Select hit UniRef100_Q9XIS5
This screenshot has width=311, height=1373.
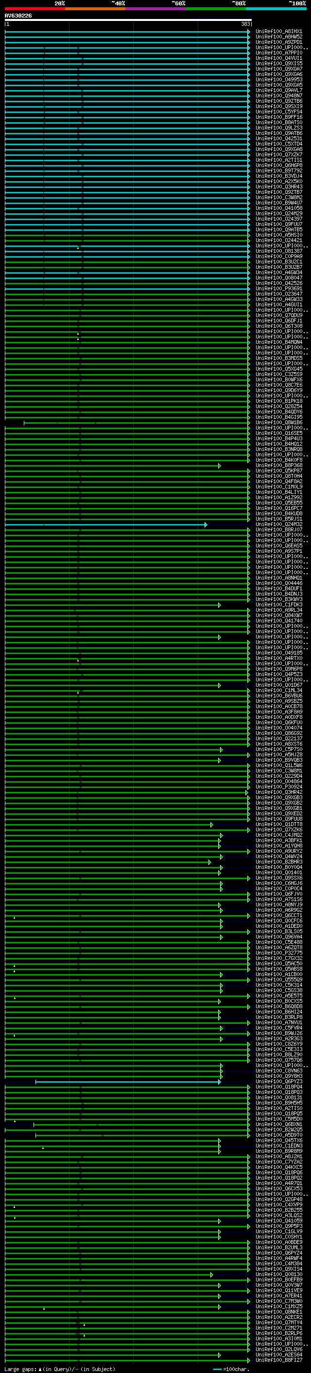pos(278,63)
